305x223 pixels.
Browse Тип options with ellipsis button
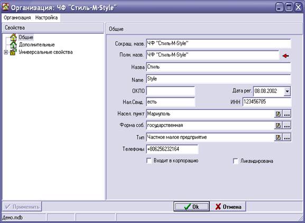pyautogui.click(x=286, y=137)
